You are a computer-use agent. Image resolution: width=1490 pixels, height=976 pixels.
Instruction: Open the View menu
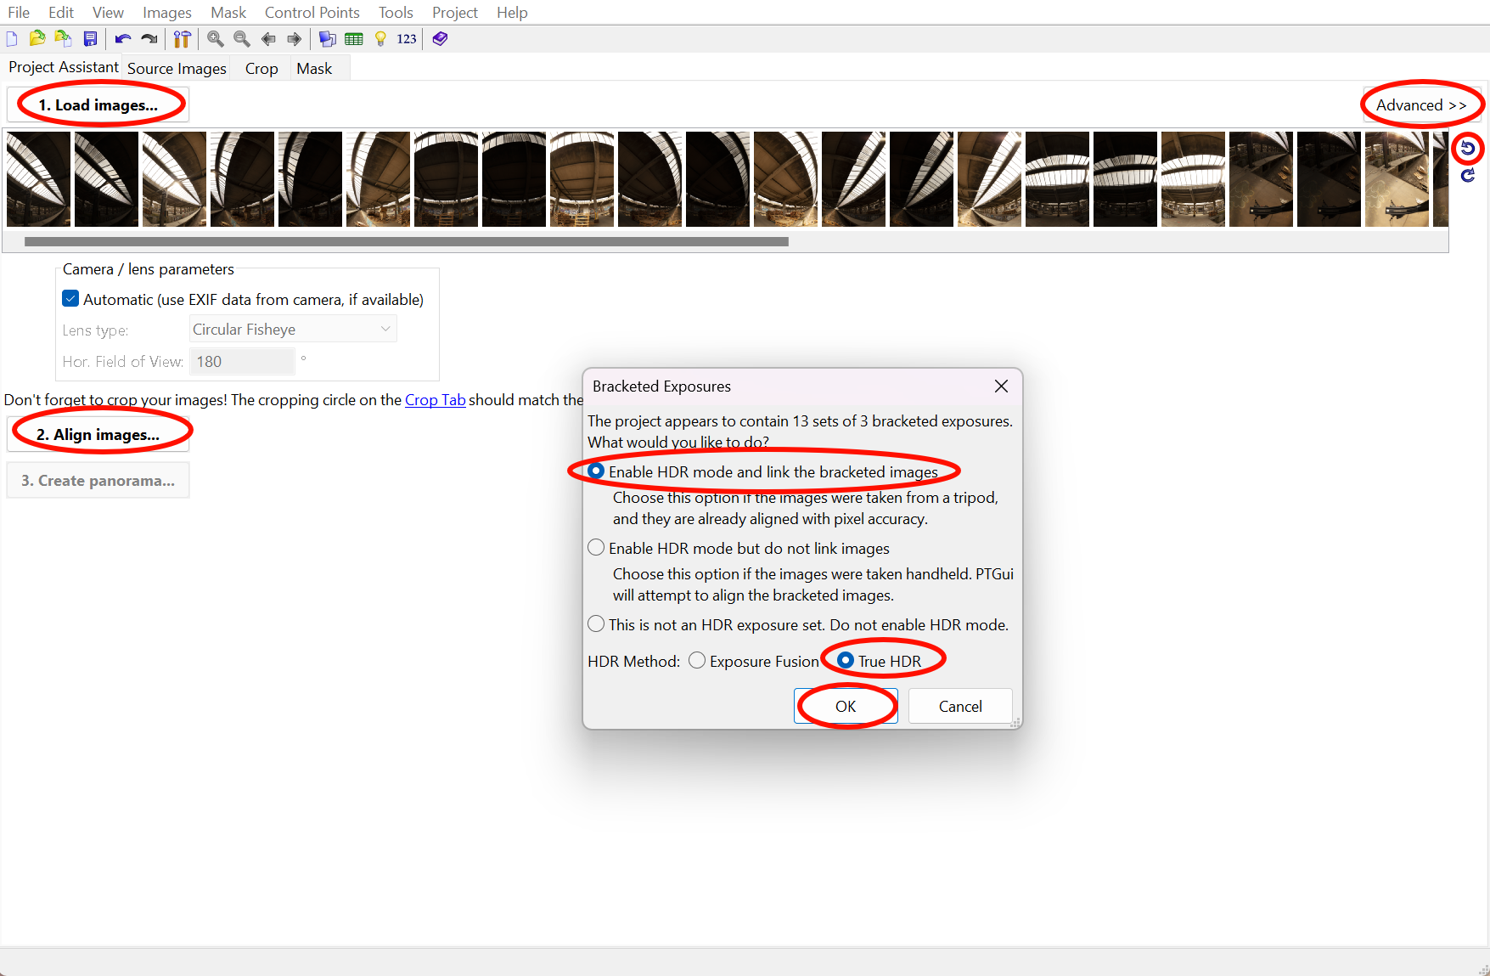tap(108, 13)
